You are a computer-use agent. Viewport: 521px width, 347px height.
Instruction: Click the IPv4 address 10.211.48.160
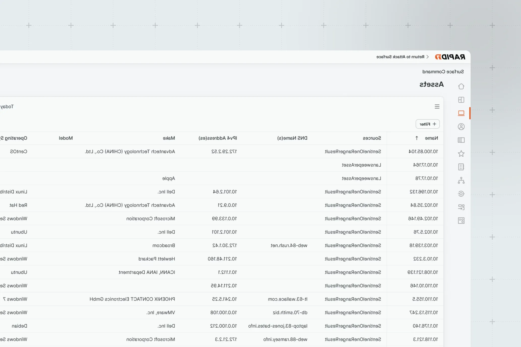tap(222, 259)
